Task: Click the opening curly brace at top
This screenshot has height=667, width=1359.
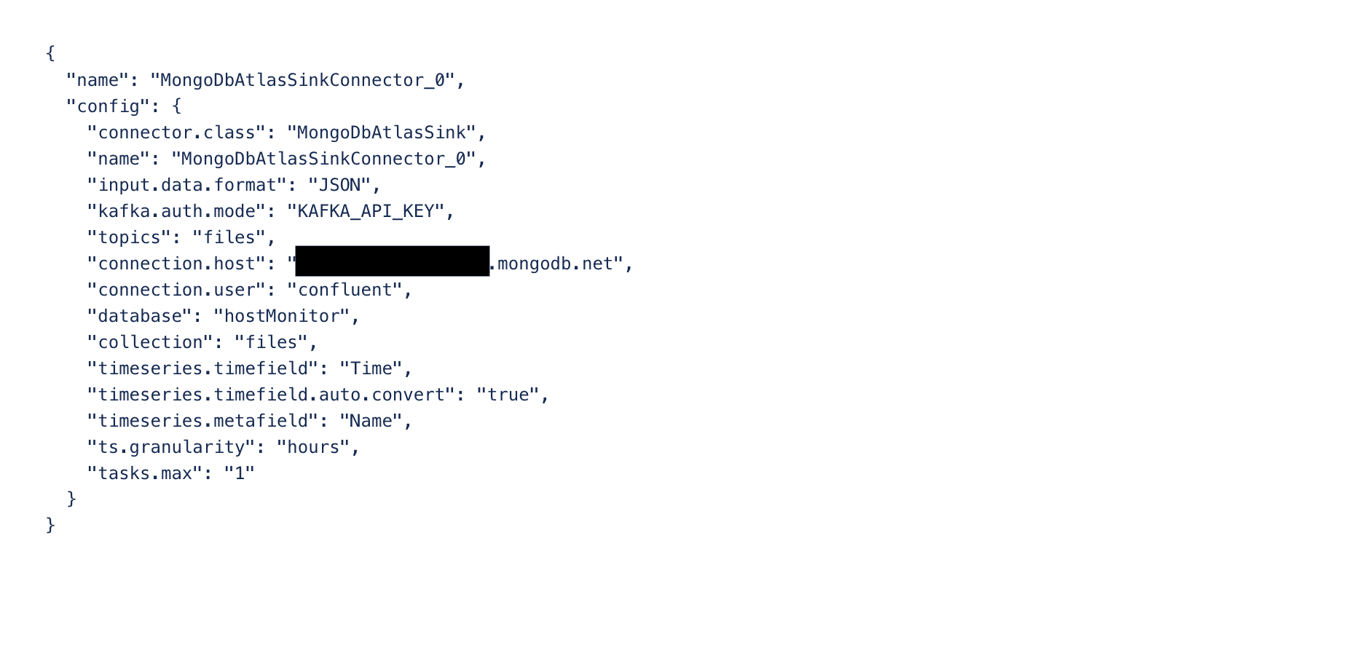Action: (50, 53)
